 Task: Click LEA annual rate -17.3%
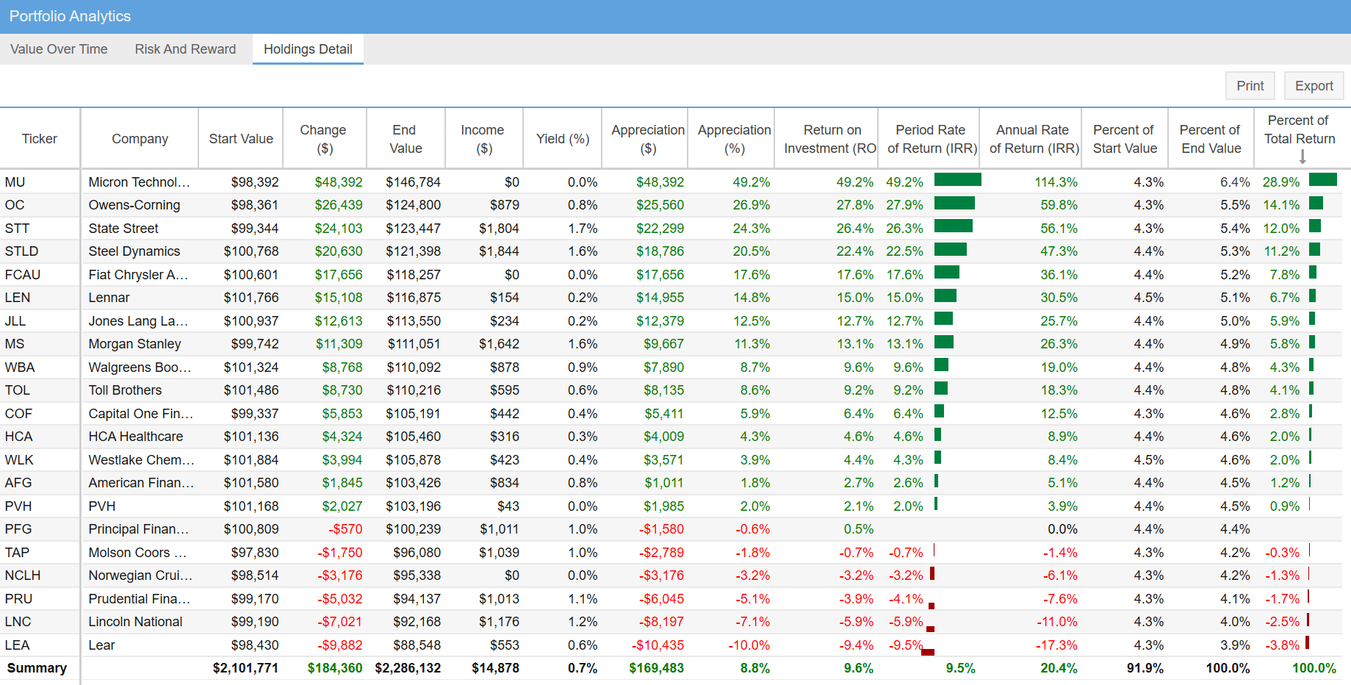1056,645
